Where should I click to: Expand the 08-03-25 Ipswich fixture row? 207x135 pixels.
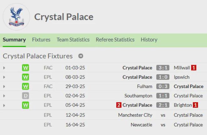4,77
